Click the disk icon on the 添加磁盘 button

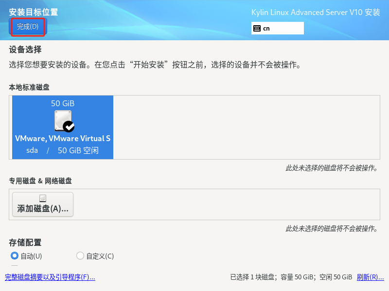coord(42,197)
